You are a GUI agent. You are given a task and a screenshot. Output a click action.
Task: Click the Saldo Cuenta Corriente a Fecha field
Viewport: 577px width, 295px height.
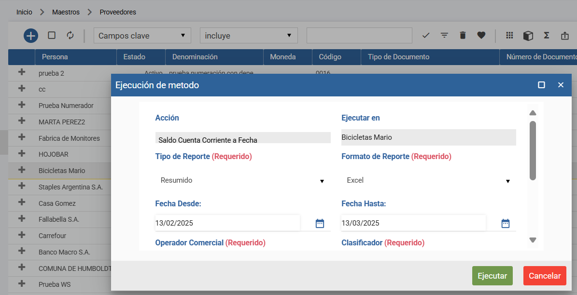click(243, 138)
